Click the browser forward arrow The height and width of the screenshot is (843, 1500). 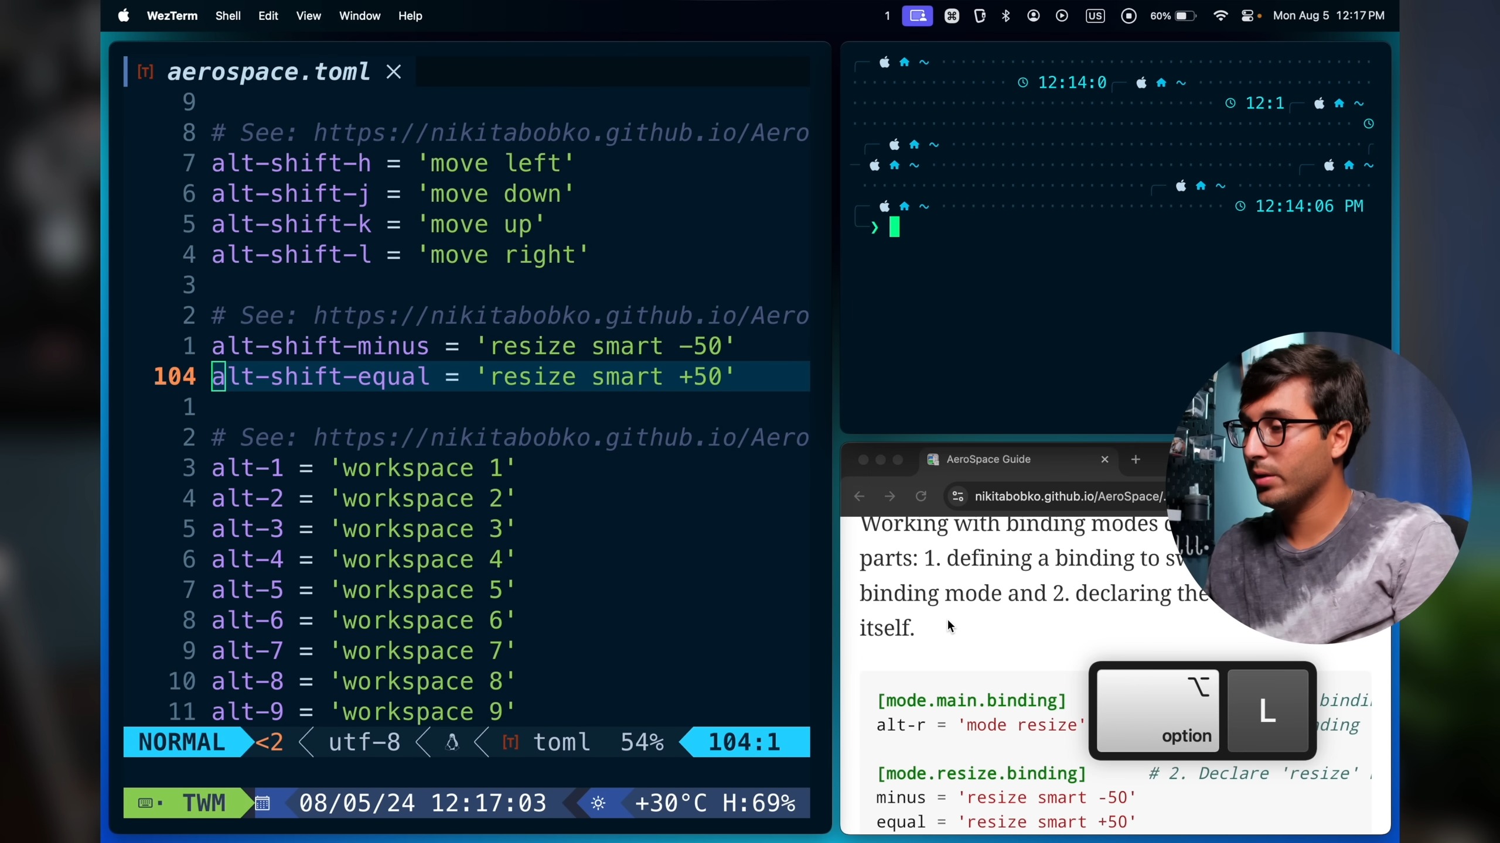click(890, 496)
